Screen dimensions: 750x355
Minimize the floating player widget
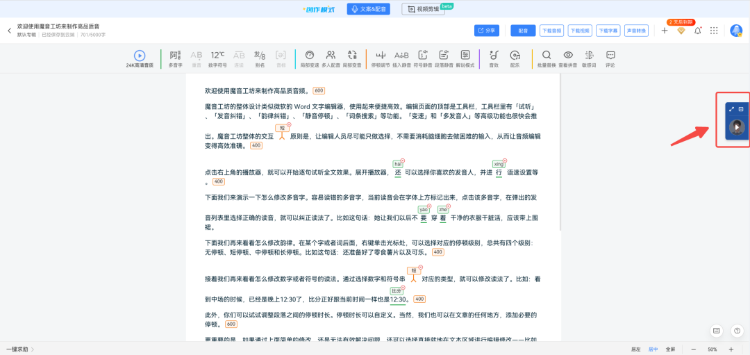[x=741, y=109]
